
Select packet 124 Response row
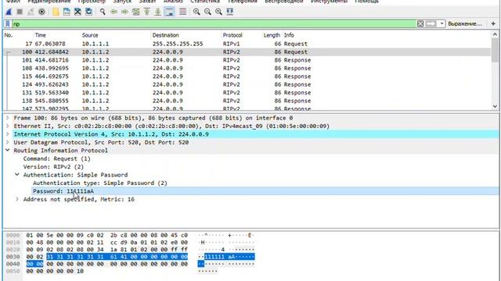247,84
